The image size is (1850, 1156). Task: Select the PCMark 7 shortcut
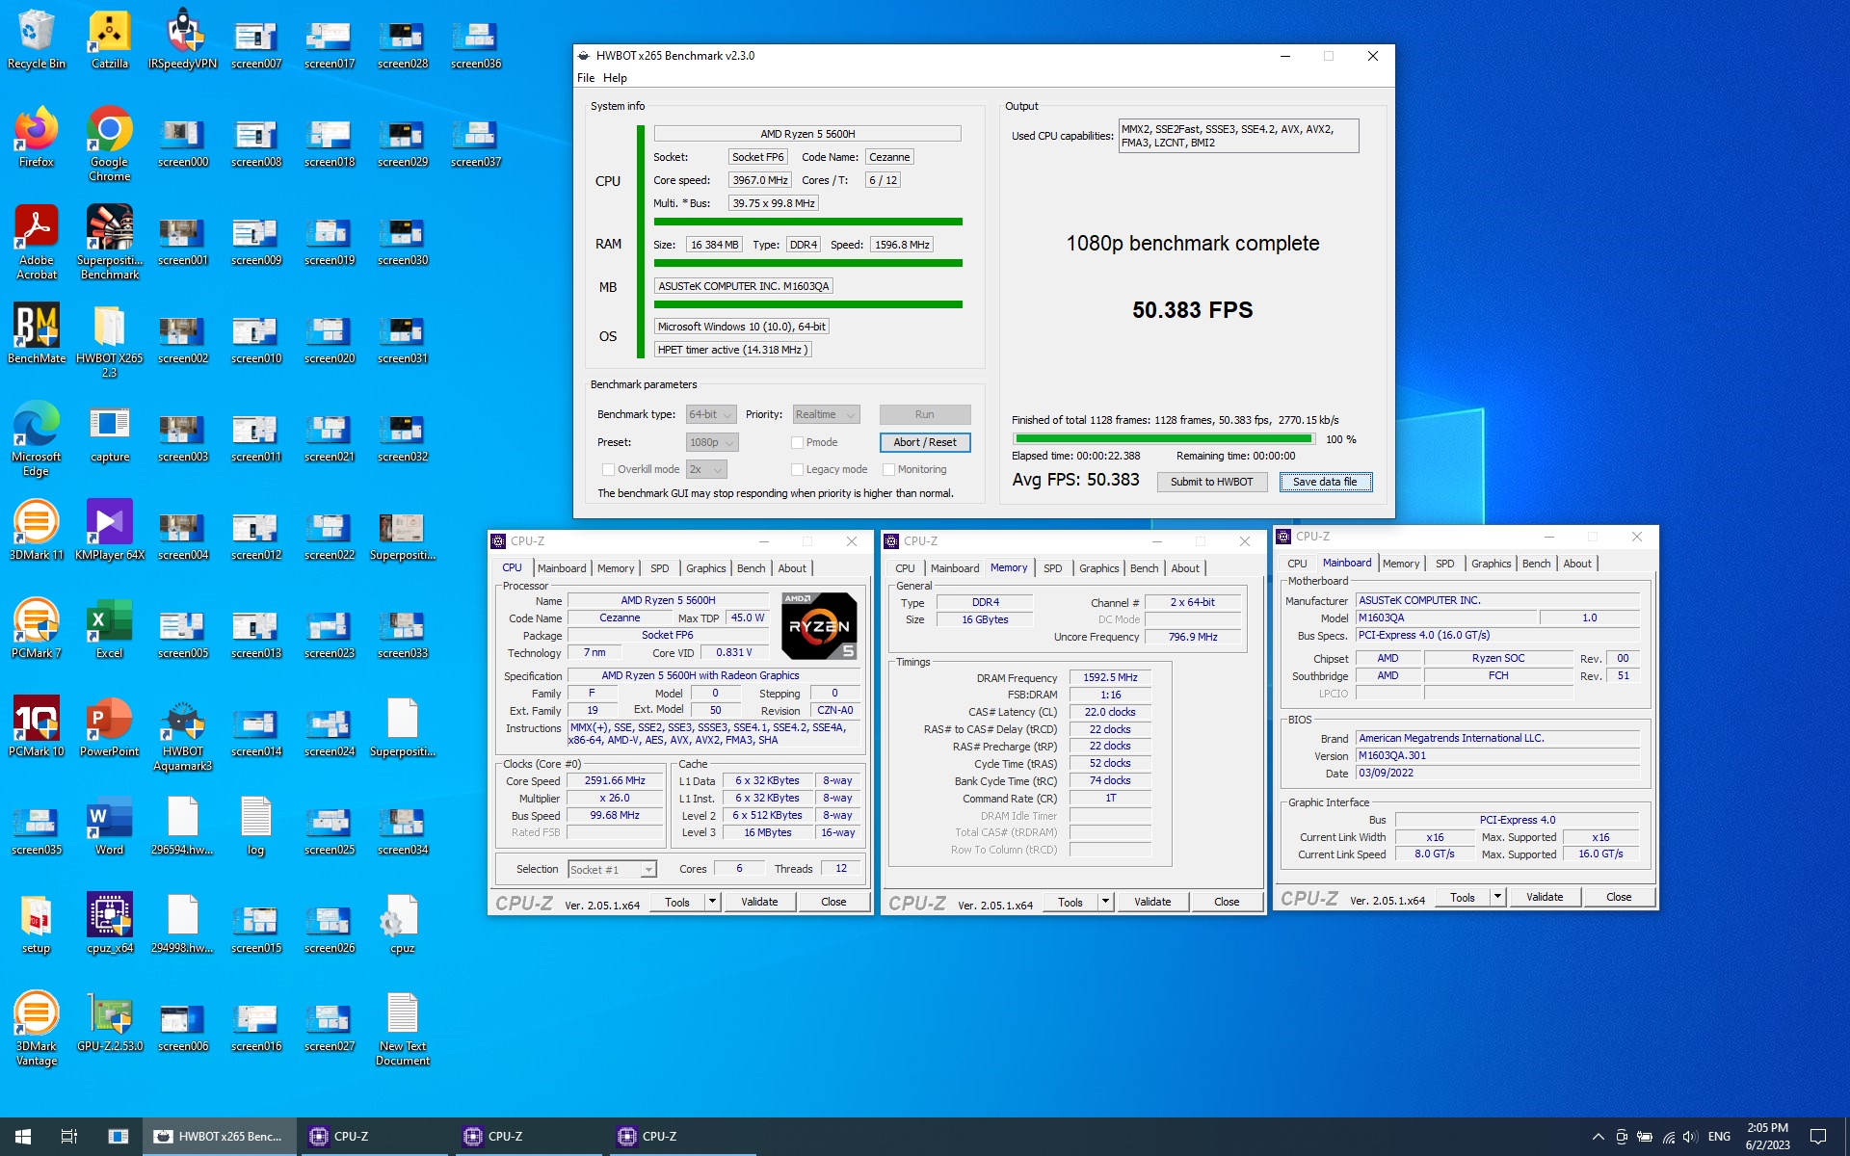(x=37, y=630)
